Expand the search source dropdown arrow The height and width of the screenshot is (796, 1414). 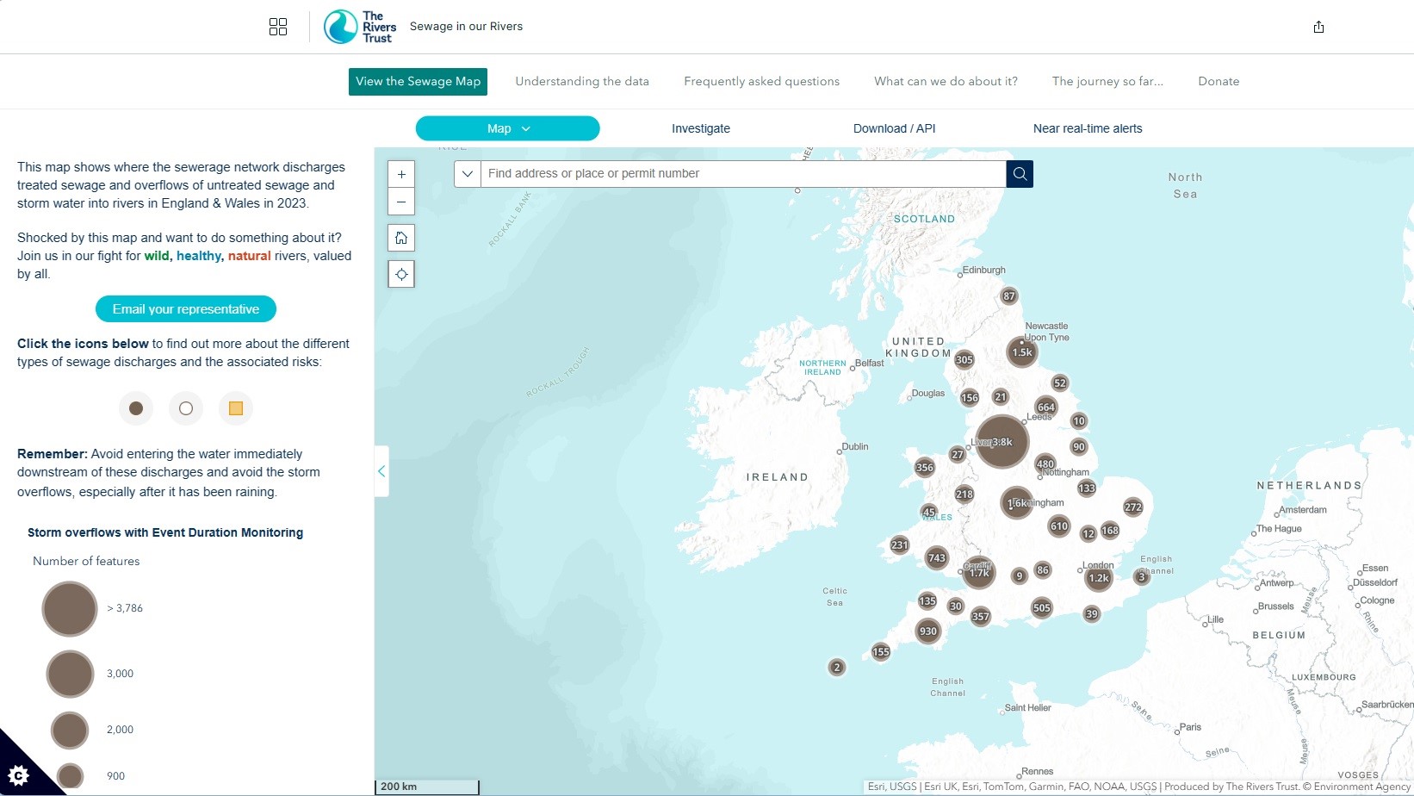(468, 174)
